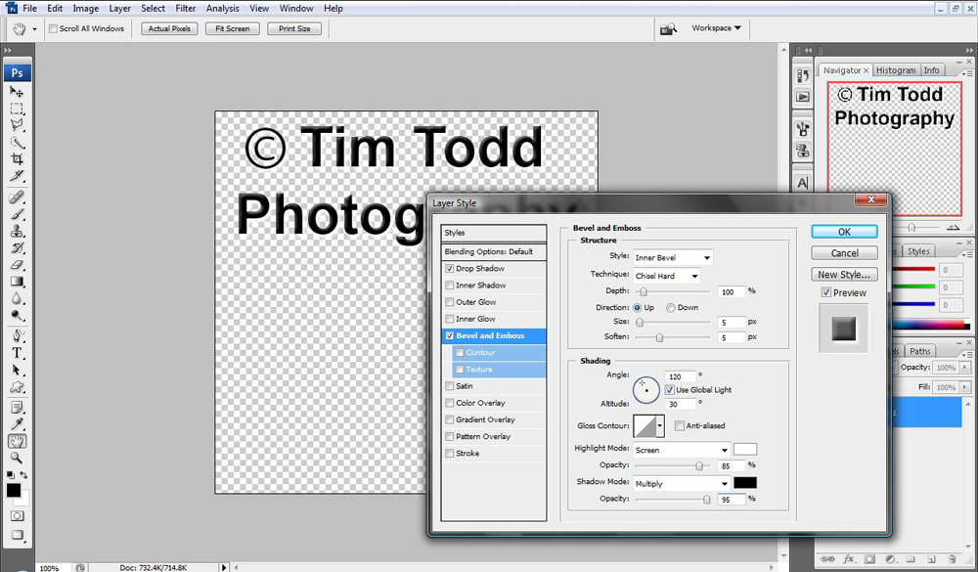Click the Print Size button

click(294, 28)
